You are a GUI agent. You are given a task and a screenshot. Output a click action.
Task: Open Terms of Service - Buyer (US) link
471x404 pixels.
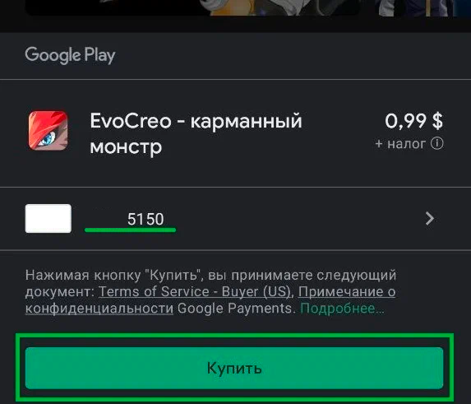click(195, 291)
